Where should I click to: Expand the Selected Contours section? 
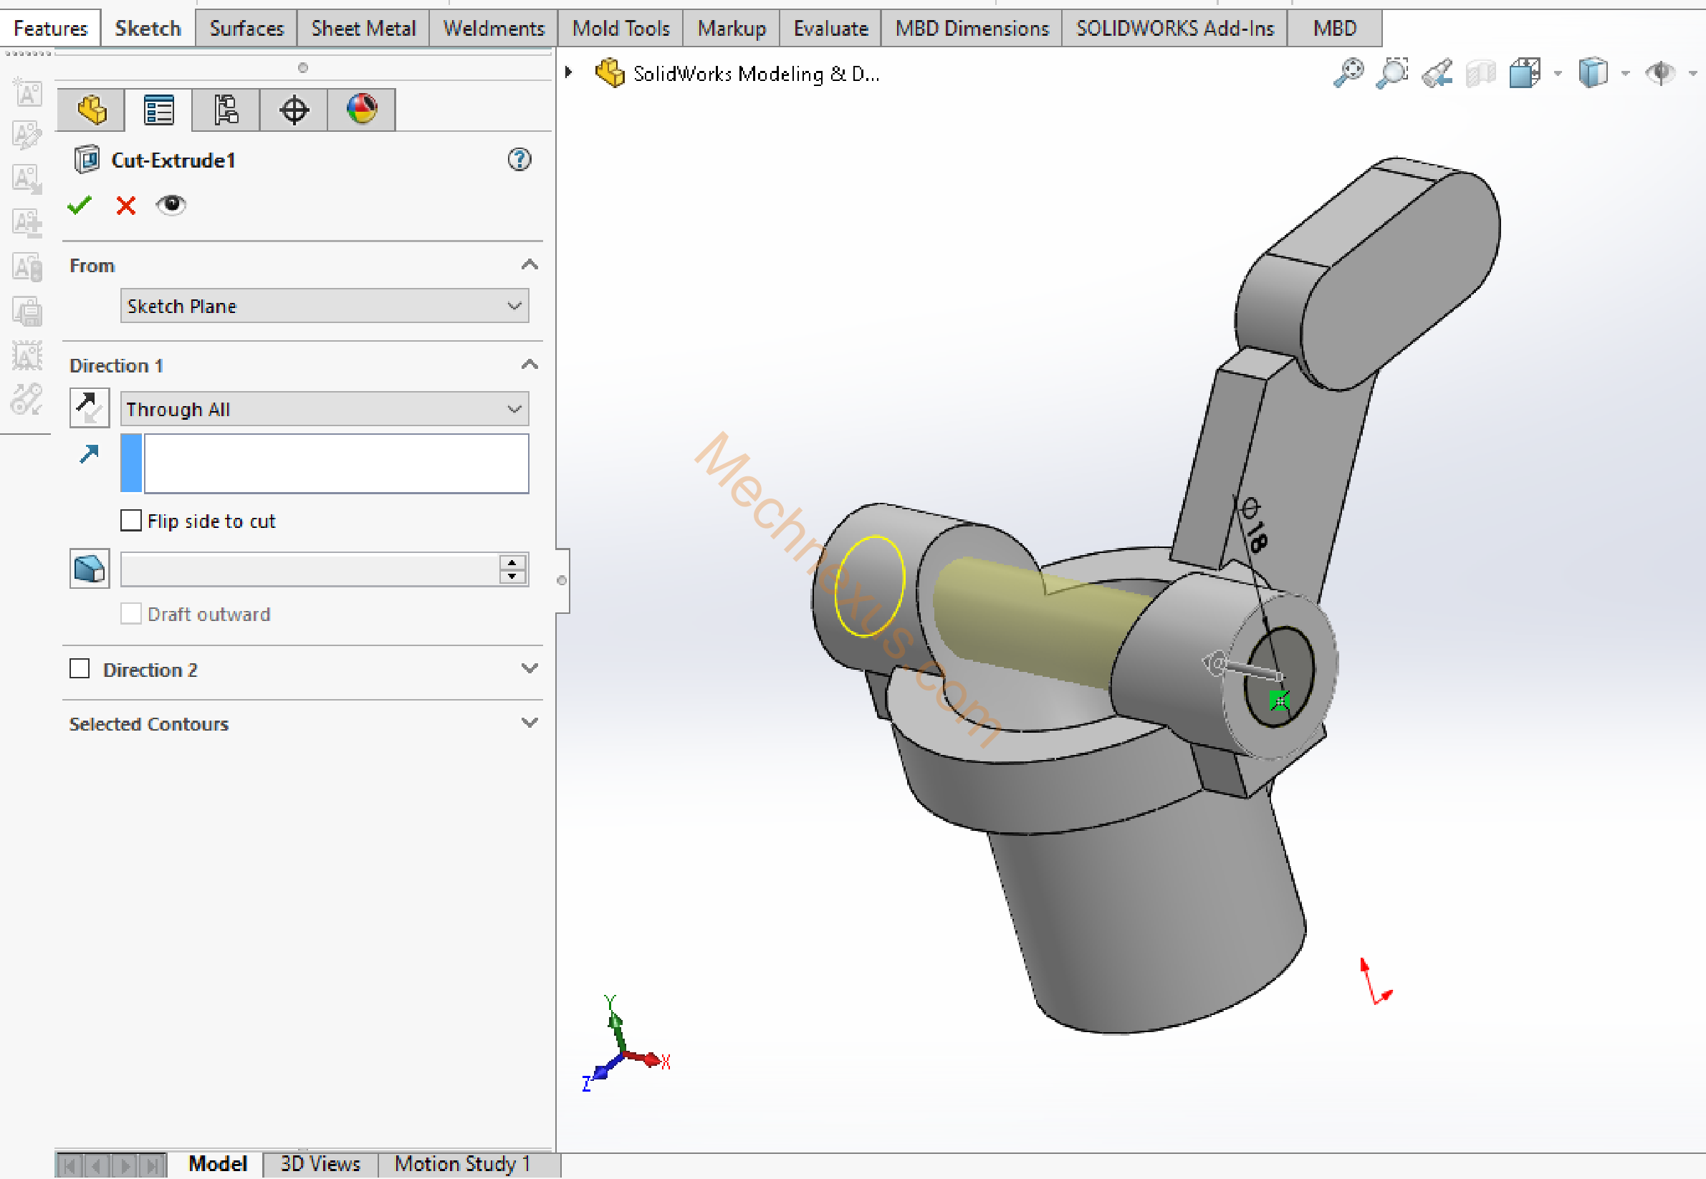pyautogui.click(x=529, y=723)
